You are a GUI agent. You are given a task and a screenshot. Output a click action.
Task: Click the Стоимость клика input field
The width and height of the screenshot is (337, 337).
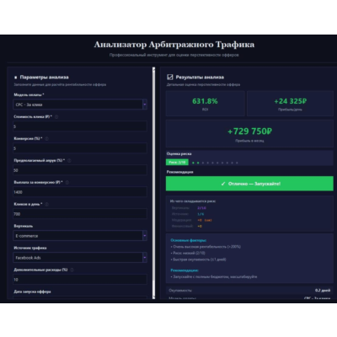[80, 126]
